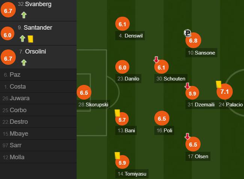Click green sub-in arrow under Svanberg
The width and height of the screenshot is (244, 179).
(24, 15)
